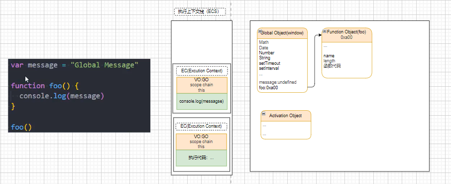
Task: Select the green 执行代码: ... box
Action: tap(201, 158)
